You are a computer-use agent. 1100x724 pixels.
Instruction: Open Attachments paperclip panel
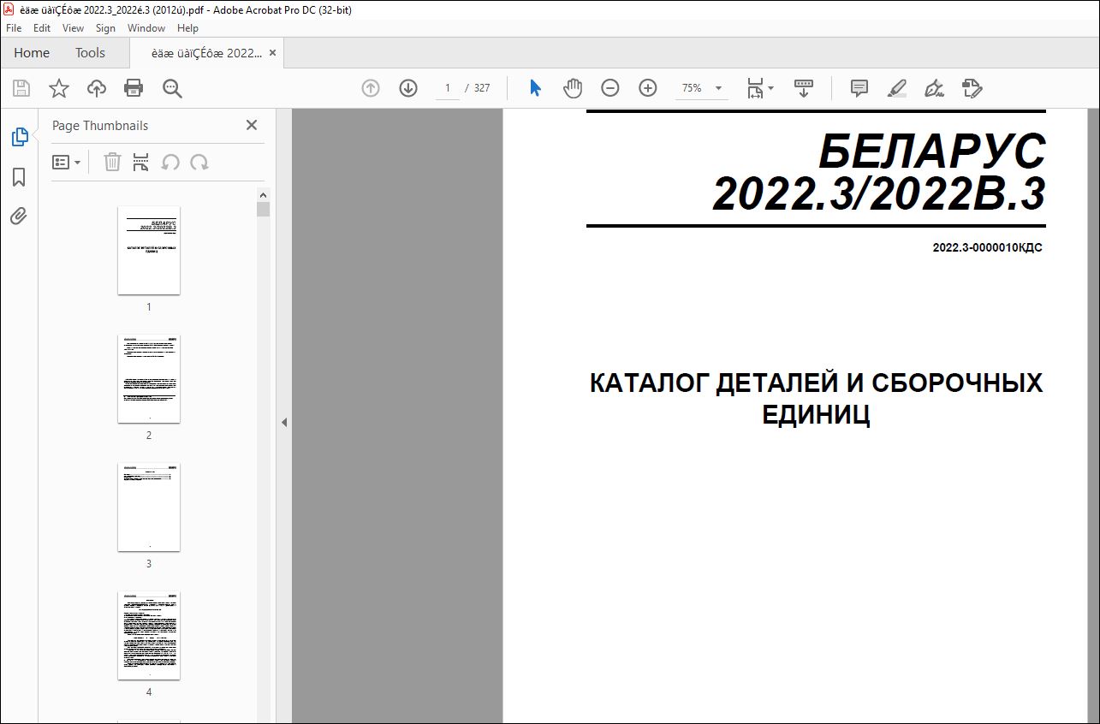point(19,216)
